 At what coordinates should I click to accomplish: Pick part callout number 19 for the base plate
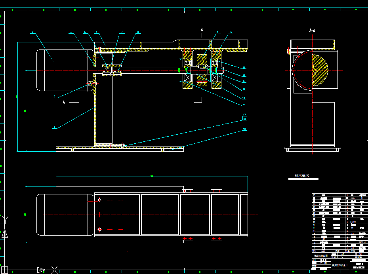[x=244, y=129]
